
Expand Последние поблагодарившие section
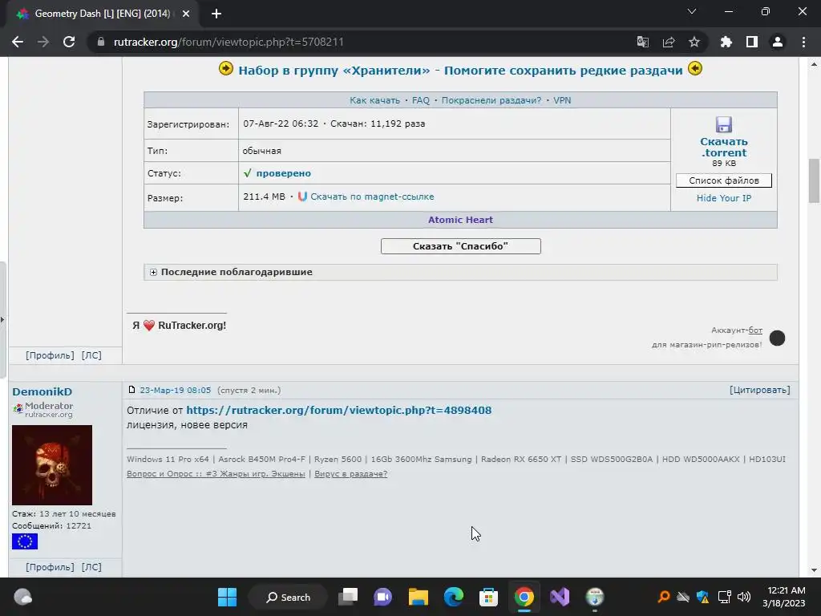153,272
